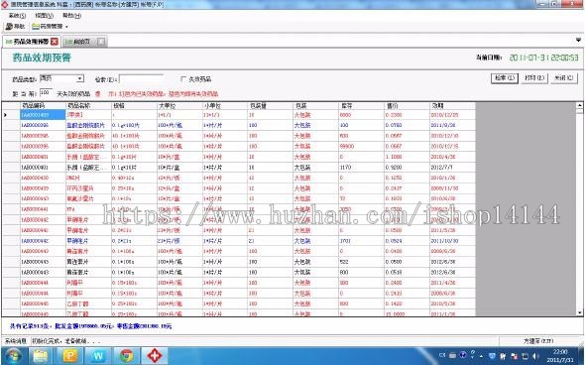Click the 效期 column header
The image size is (585, 365).
coord(453,106)
